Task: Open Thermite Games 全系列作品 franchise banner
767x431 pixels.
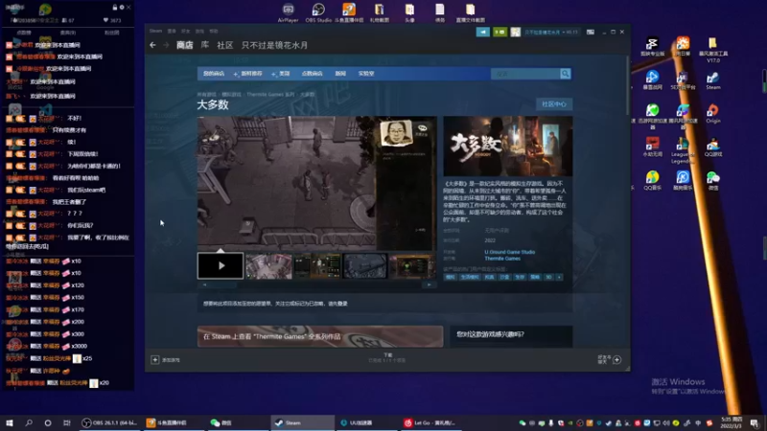Action: click(320, 336)
